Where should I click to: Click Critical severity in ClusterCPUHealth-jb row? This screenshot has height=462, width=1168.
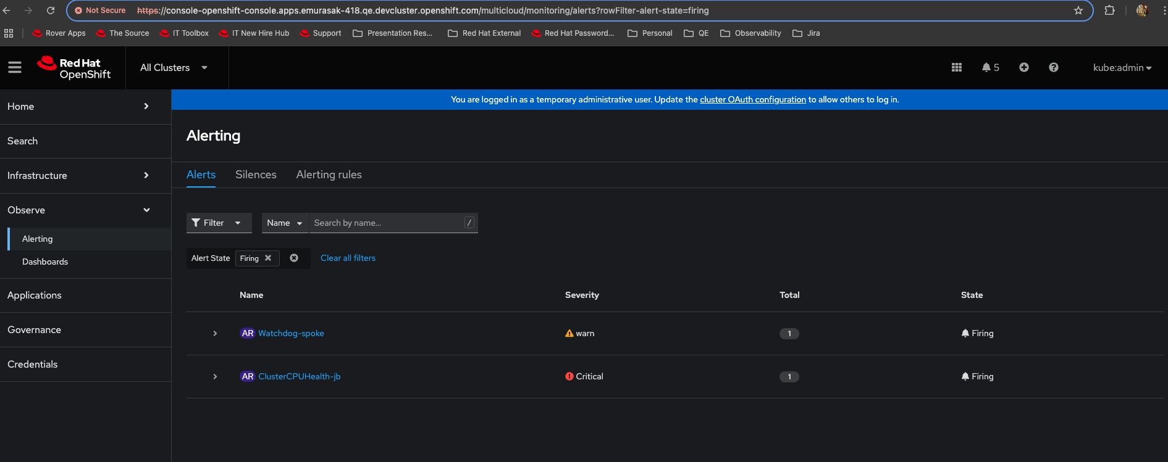584,376
